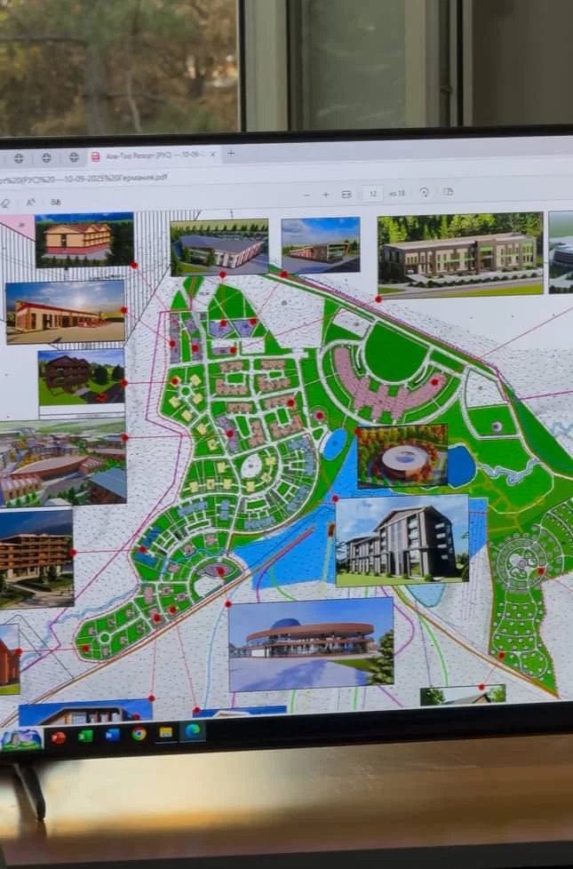
Task: Click the Microsoft Edge taskbar icon
Action: click(192, 731)
